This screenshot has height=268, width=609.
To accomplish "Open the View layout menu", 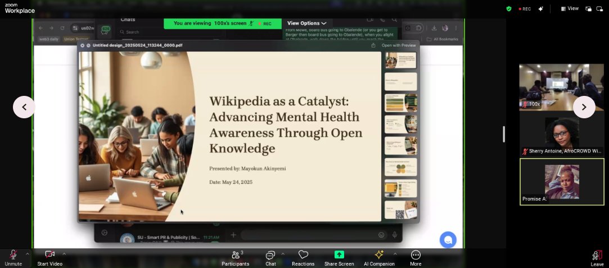I will point(570,8).
